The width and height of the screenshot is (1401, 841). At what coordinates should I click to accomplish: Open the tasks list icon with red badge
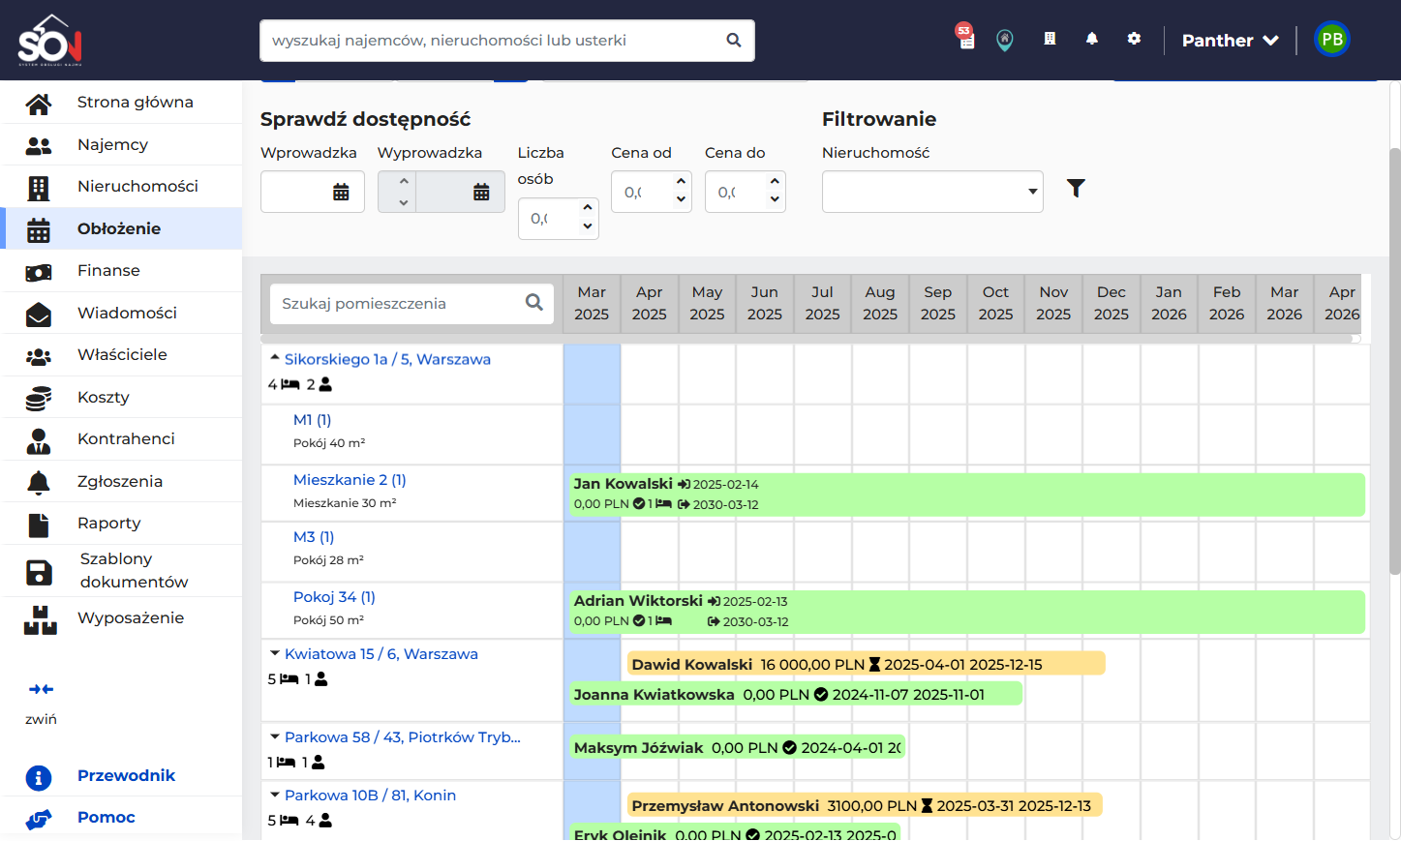[964, 37]
